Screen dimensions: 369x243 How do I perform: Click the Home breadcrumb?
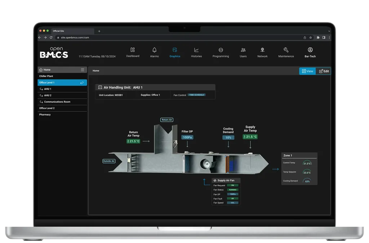click(96, 71)
